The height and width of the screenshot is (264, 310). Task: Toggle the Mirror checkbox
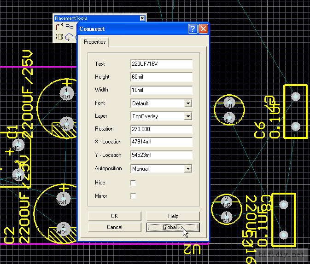click(x=133, y=196)
